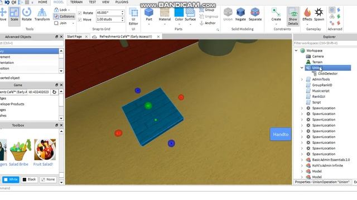Toggle Show Details for constraints

pos(293,16)
